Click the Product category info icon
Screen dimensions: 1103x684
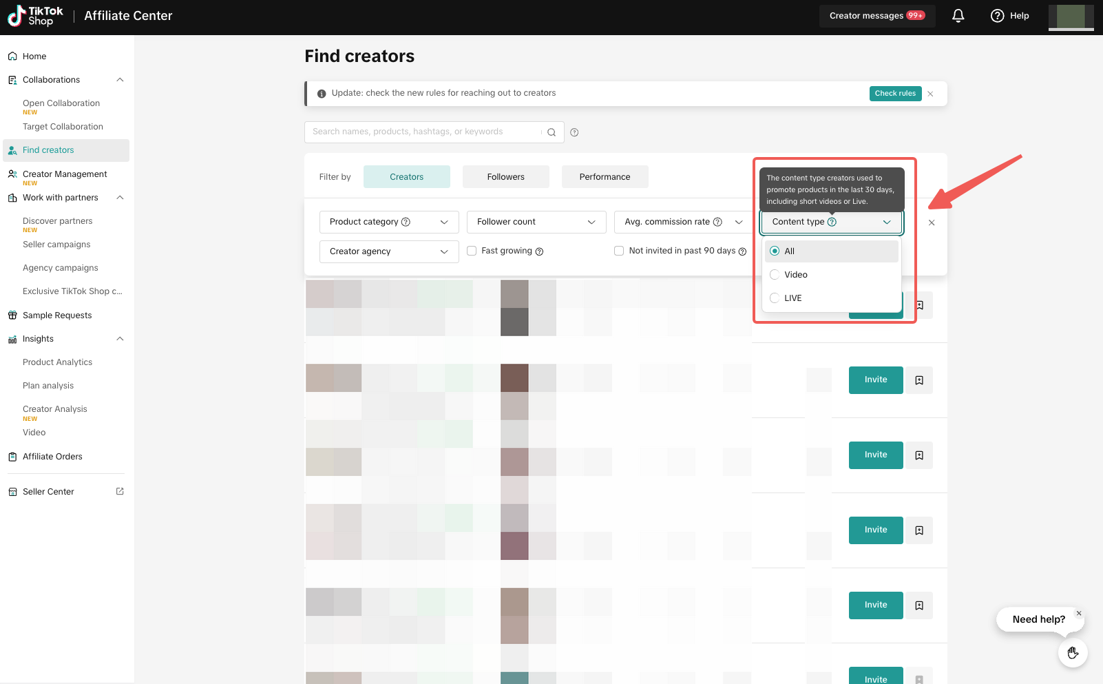point(406,222)
